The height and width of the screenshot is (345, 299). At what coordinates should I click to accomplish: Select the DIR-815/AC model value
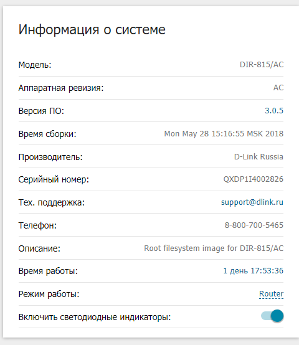pyautogui.click(x=262, y=65)
